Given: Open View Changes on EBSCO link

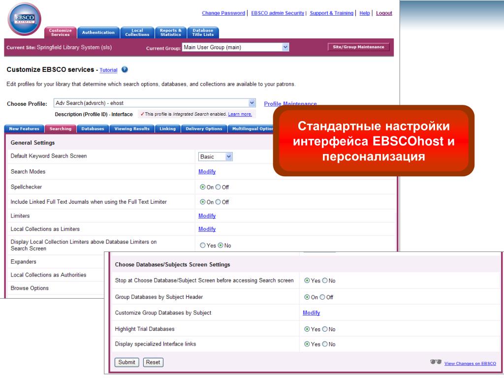Looking at the screenshot, I should (470, 364).
